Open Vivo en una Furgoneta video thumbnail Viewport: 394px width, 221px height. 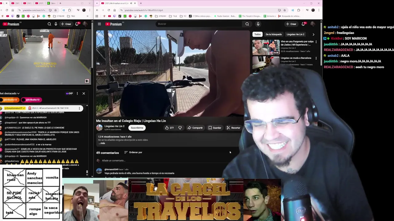pyautogui.click(x=266, y=47)
